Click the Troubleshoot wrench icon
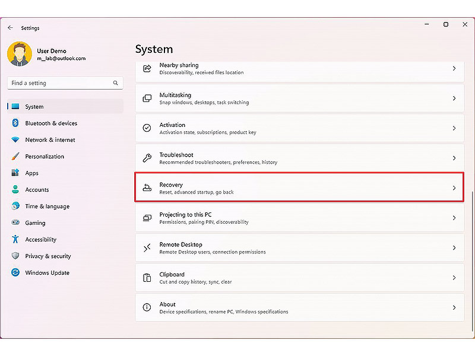 147,158
